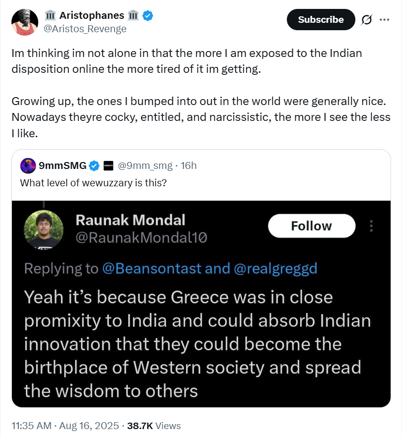Open the post's three-dot more options menu
402x437 pixels.
click(384, 20)
